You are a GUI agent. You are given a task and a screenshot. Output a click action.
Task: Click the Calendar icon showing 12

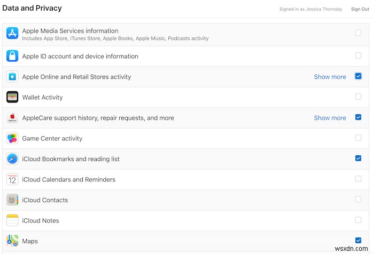tap(12, 179)
